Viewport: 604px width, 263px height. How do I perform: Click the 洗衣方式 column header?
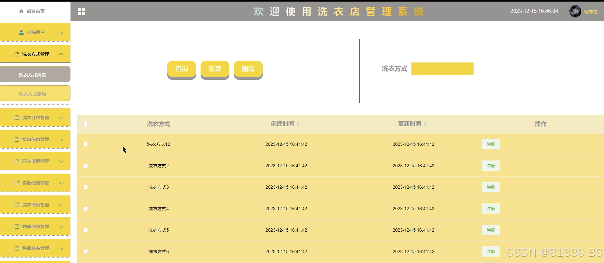[158, 124]
